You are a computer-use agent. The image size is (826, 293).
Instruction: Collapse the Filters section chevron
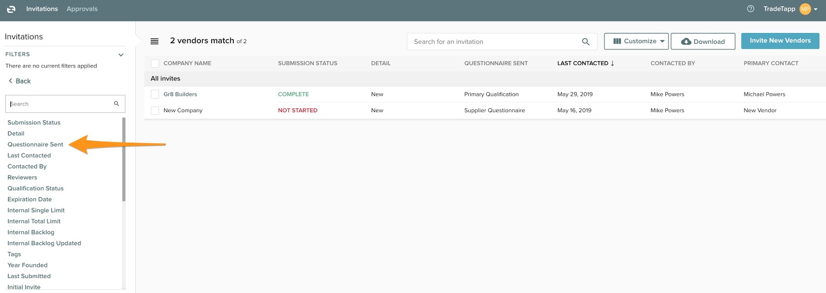click(x=121, y=55)
